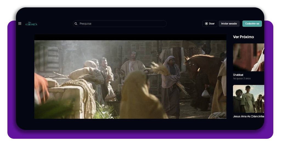Click the 'há quase 2 anos' timestamp

click(x=242, y=79)
